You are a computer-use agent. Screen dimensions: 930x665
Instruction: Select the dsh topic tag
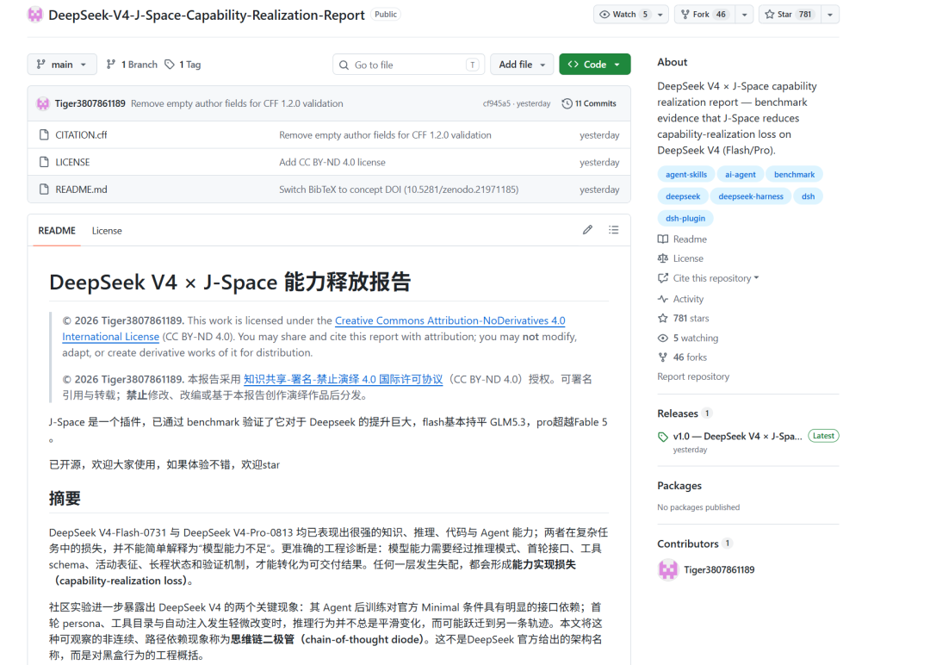pos(808,196)
